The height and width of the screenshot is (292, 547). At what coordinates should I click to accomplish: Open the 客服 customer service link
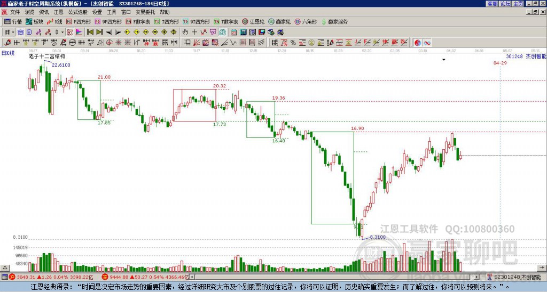click(493, 4)
